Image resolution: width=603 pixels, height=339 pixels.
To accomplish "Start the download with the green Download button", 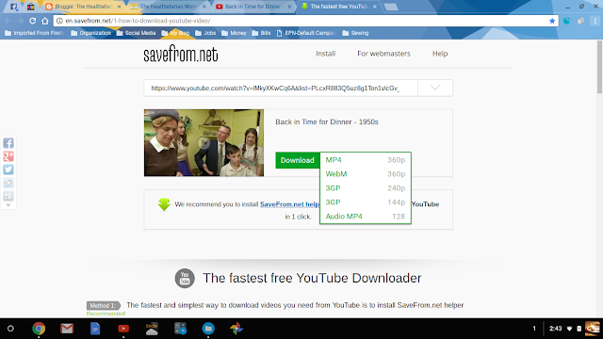I will point(298,160).
